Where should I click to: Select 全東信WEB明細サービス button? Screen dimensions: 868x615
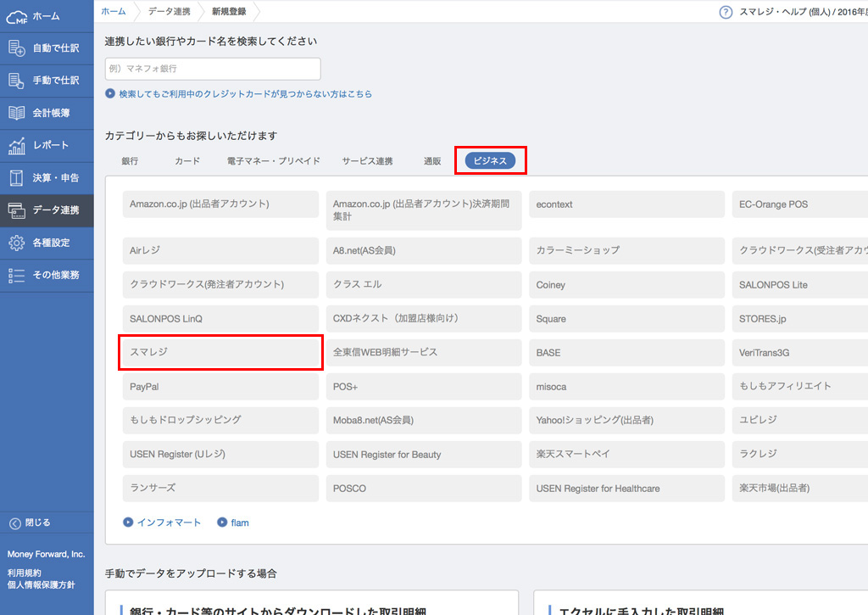click(424, 352)
